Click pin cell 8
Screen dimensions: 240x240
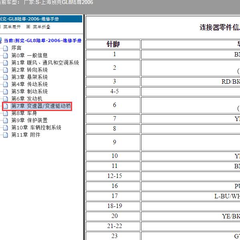[x=113, y=129]
